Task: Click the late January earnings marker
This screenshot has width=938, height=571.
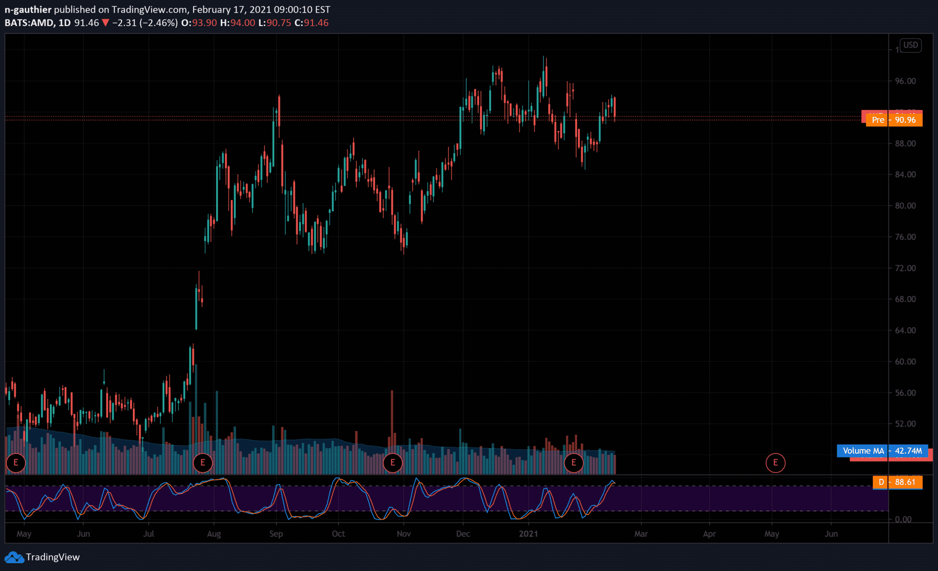Action: click(x=573, y=463)
